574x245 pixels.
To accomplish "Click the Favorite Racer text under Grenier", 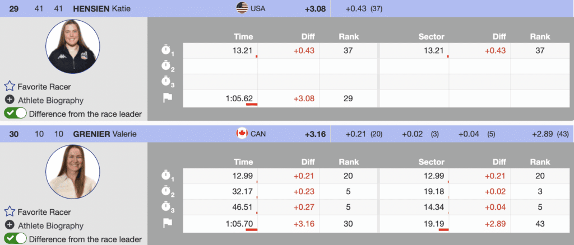I will tap(44, 212).
